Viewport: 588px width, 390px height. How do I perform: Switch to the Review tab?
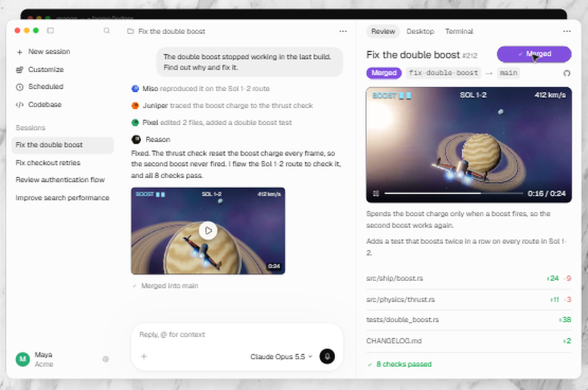click(x=383, y=32)
